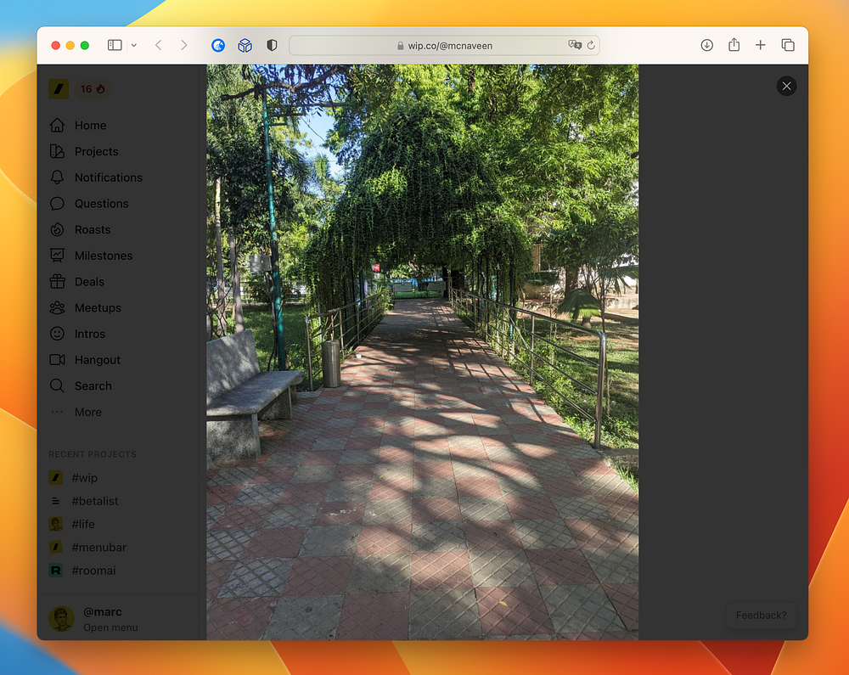The height and width of the screenshot is (675, 849).
Task: Expand the Safari tab group dropdown arrow
Action: 134,46
